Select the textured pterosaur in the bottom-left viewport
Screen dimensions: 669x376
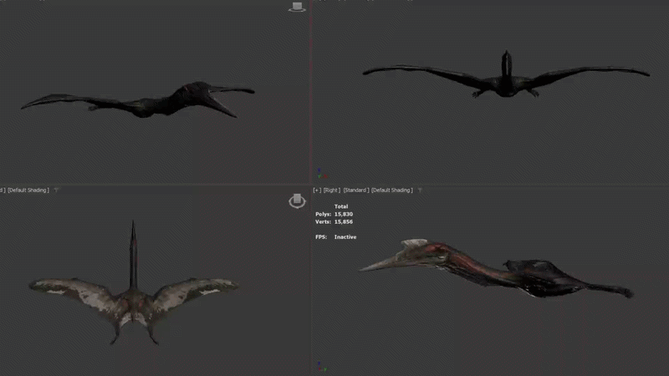click(x=132, y=297)
